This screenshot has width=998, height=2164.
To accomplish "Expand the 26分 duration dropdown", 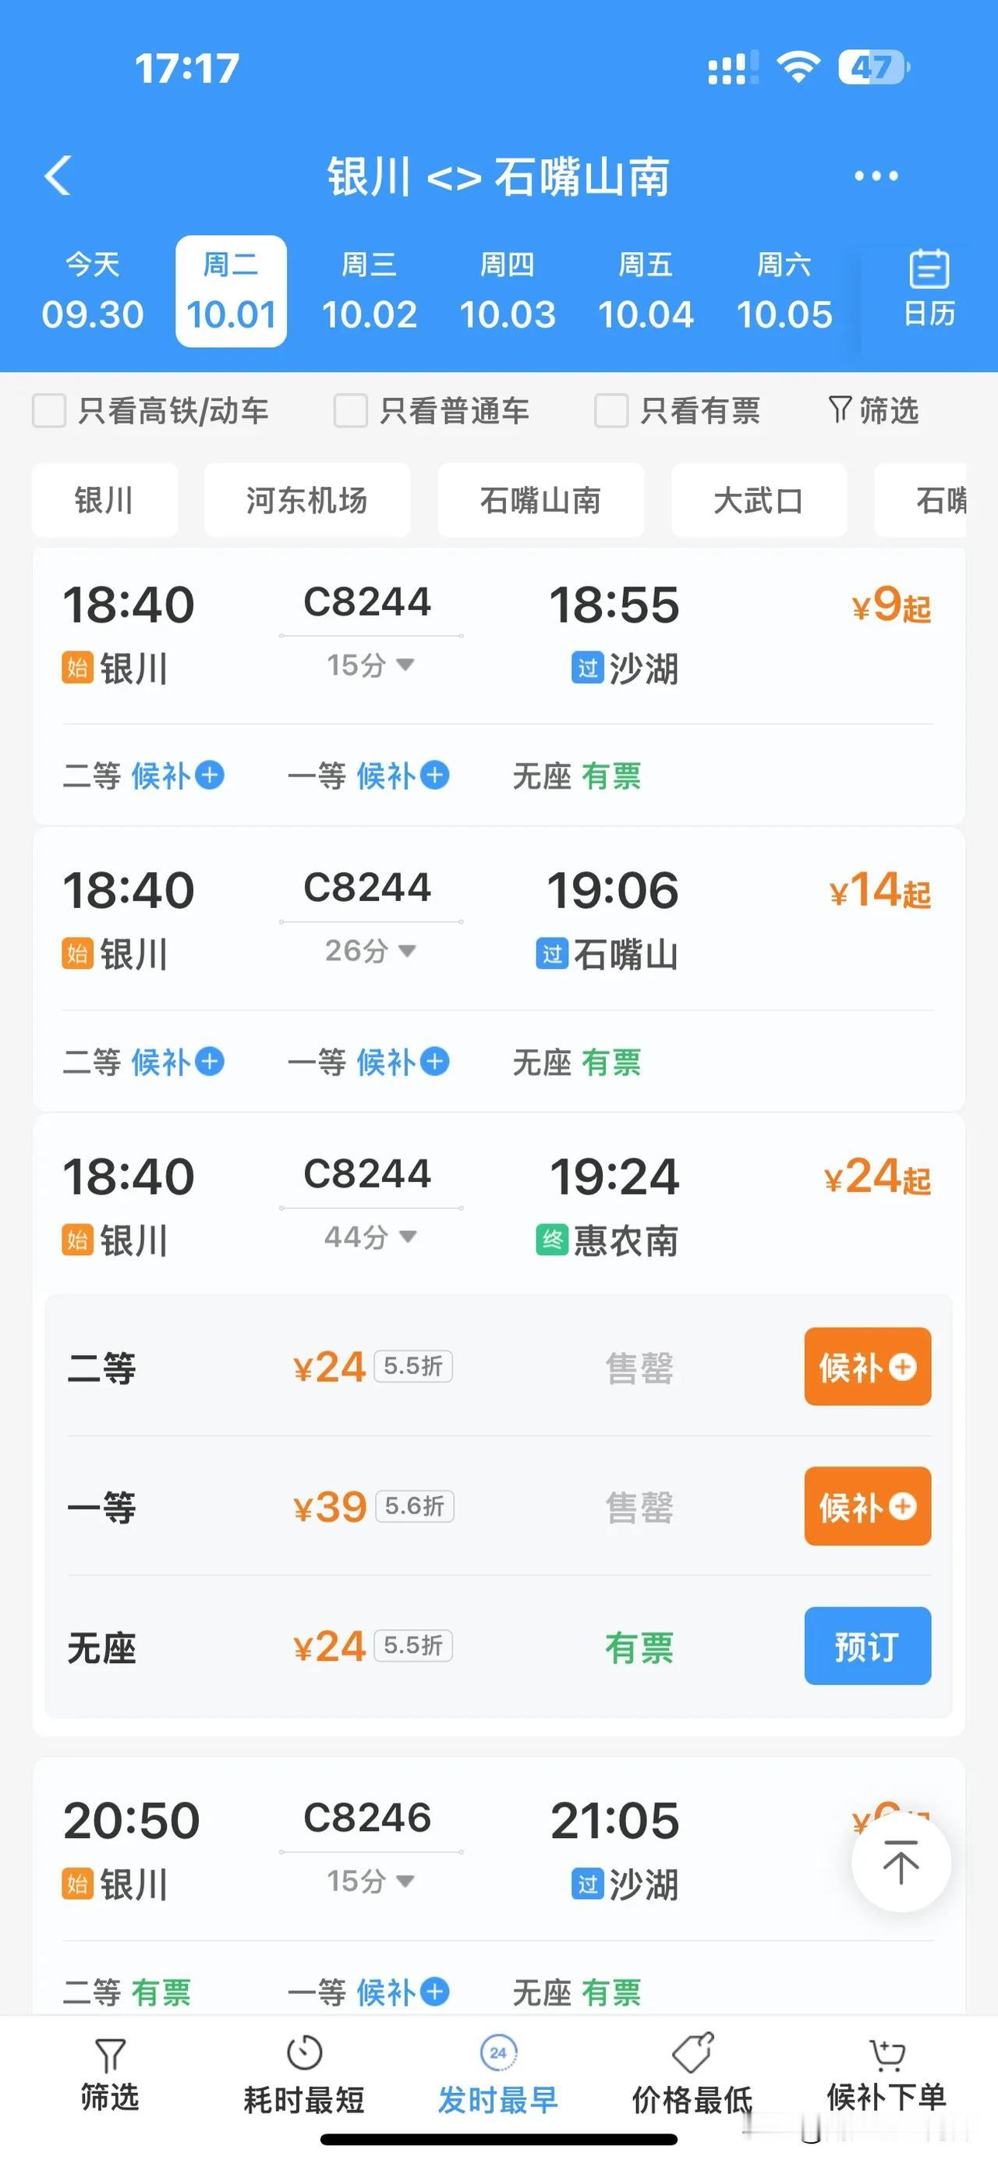I will click(x=370, y=951).
